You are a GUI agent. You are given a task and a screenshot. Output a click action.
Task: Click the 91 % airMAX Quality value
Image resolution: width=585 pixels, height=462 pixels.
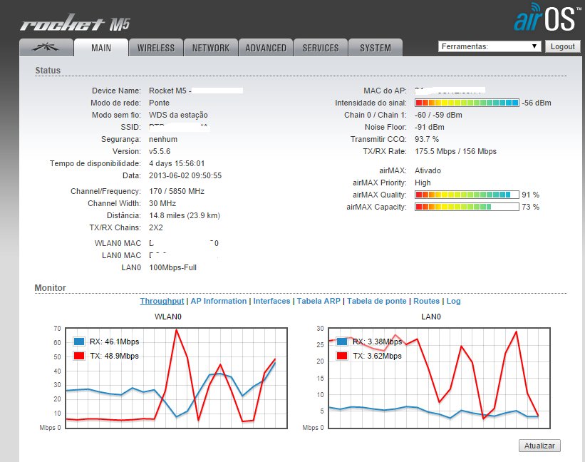tap(531, 195)
